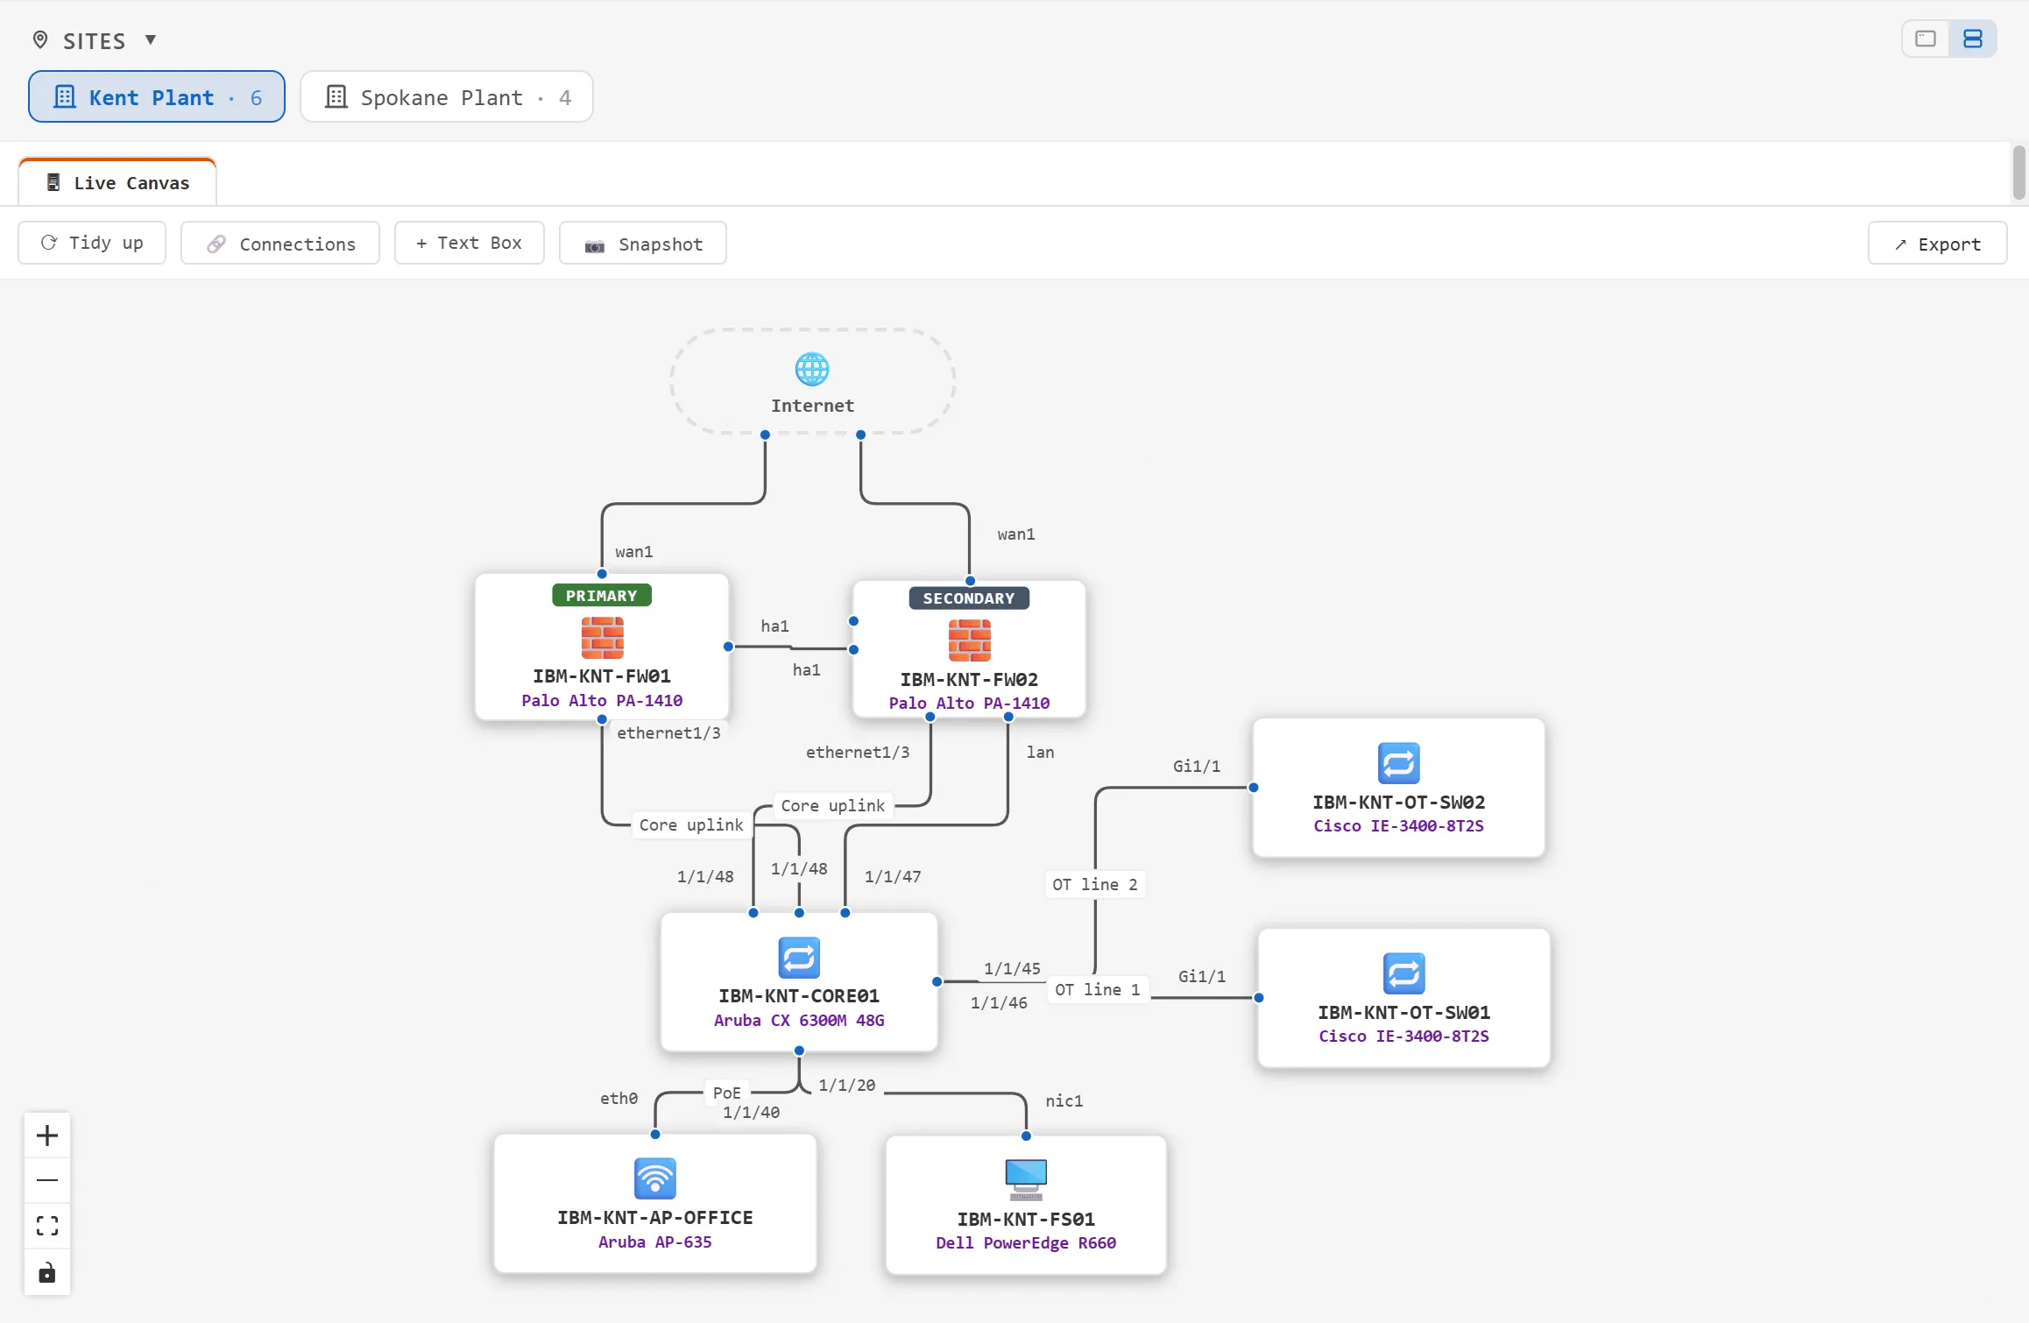This screenshot has height=1323, width=2029.
Task: Switch to split pane layout view
Action: [x=1973, y=39]
